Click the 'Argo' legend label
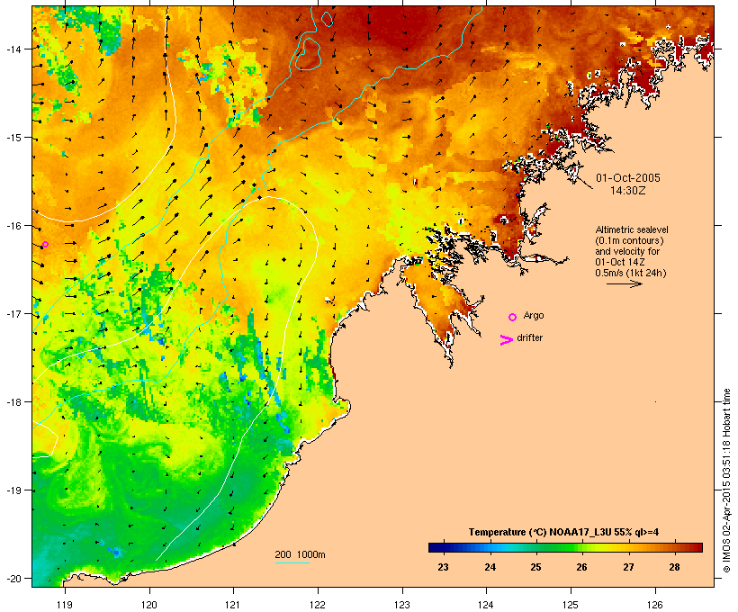 point(534,315)
